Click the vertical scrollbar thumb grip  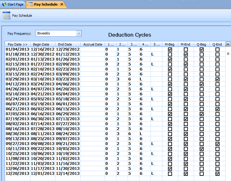(228, 54)
